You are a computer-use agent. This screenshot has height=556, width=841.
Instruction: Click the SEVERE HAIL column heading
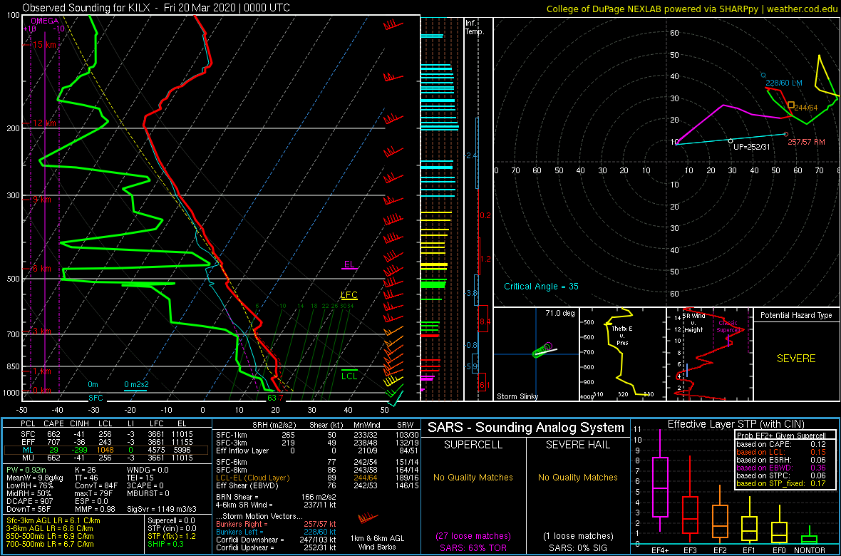point(578,445)
